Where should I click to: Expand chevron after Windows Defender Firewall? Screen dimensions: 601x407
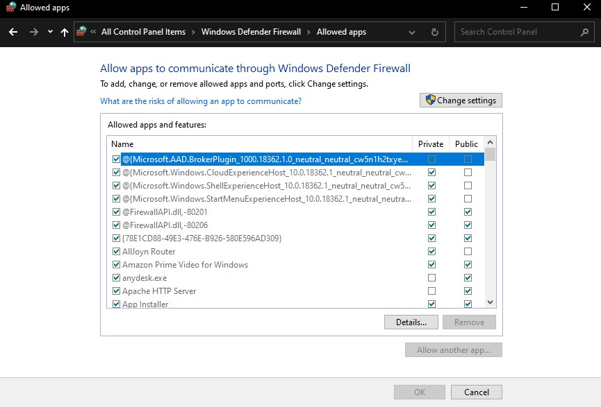pos(309,32)
